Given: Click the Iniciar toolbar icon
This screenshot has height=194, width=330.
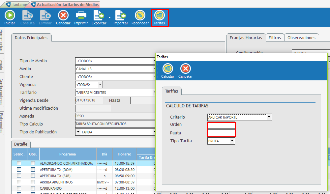Looking at the screenshot, I should click(10, 16).
